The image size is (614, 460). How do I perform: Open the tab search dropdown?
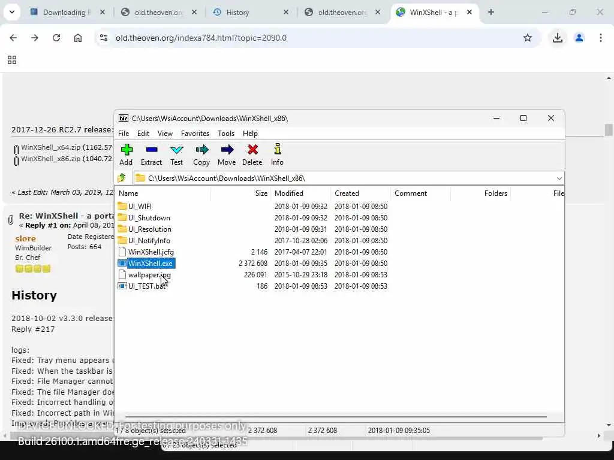12,12
